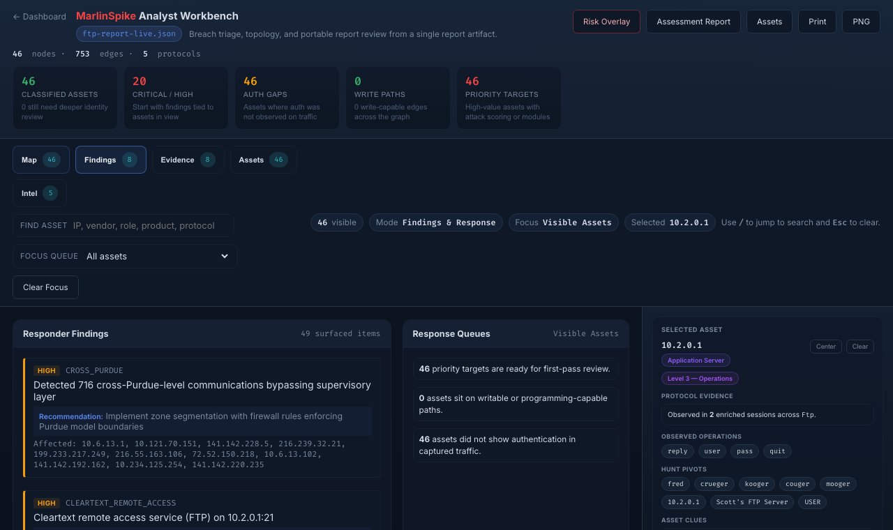Open the Assets panel from the top bar

pos(769,22)
